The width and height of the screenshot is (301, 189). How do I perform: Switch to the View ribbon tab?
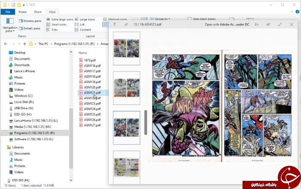point(52,12)
